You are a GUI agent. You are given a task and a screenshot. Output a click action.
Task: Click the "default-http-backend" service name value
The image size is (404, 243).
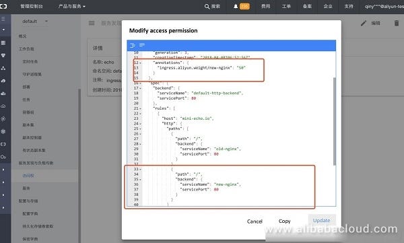pyautogui.click(x=216, y=93)
